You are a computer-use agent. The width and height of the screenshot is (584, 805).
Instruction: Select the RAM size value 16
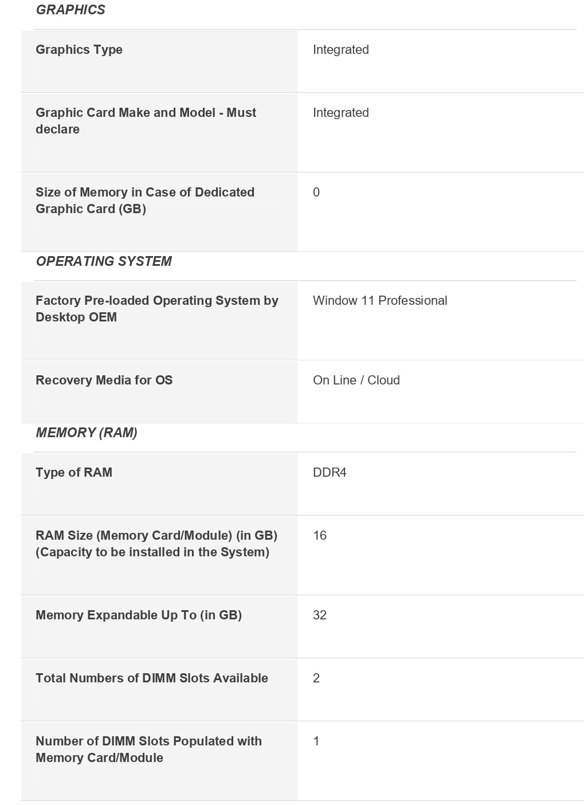point(320,535)
